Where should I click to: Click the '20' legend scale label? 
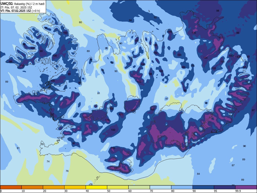44,191
